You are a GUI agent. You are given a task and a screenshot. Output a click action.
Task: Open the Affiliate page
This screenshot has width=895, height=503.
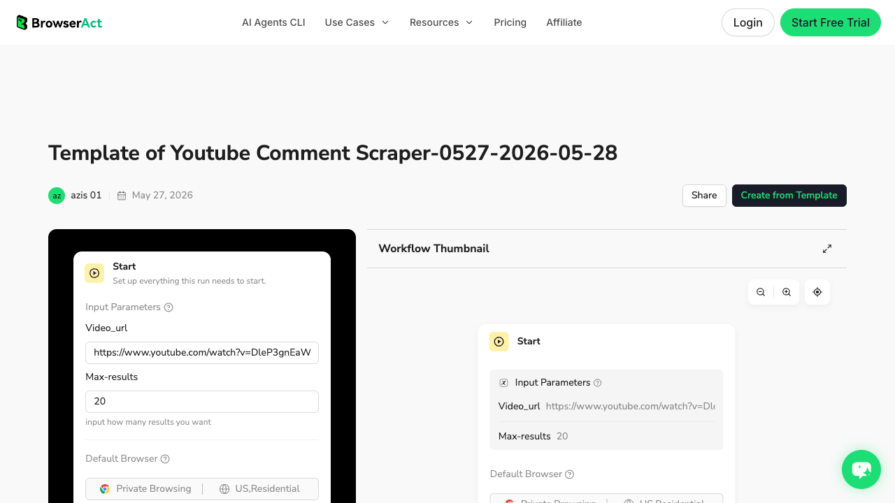click(x=564, y=22)
